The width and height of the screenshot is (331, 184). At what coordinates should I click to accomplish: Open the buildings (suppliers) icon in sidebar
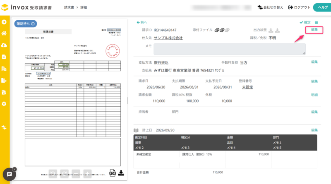pyautogui.click(x=4, y=69)
